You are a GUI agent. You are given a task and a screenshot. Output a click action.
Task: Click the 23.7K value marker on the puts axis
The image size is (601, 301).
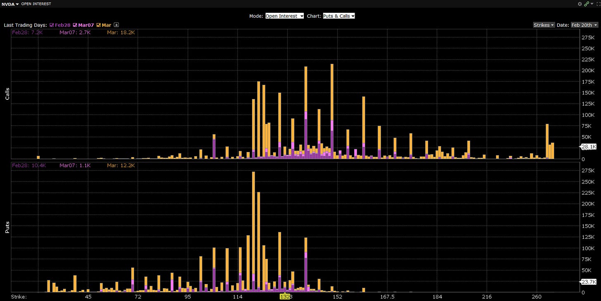pos(589,282)
